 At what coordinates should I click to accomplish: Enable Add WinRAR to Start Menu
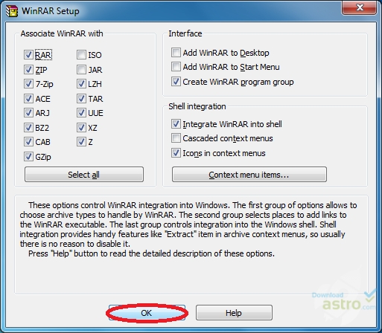176,67
